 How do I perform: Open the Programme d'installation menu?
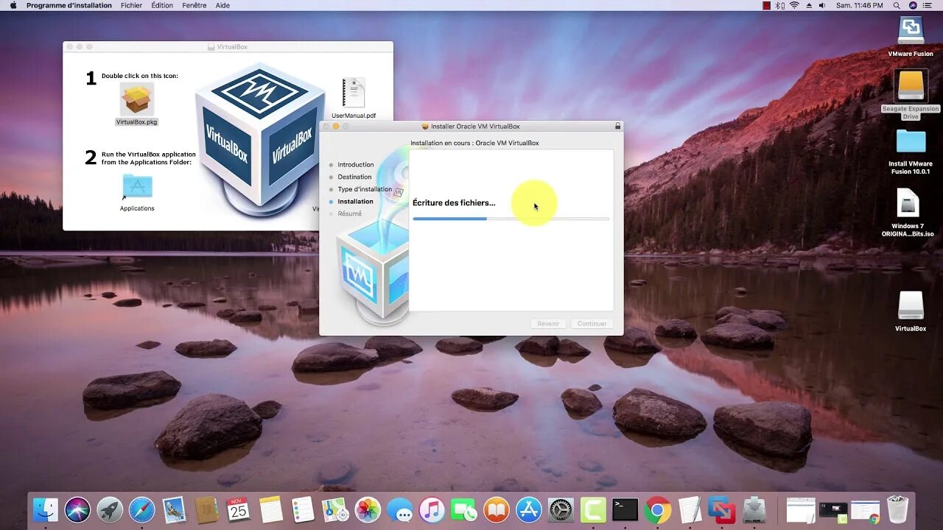click(x=69, y=5)
